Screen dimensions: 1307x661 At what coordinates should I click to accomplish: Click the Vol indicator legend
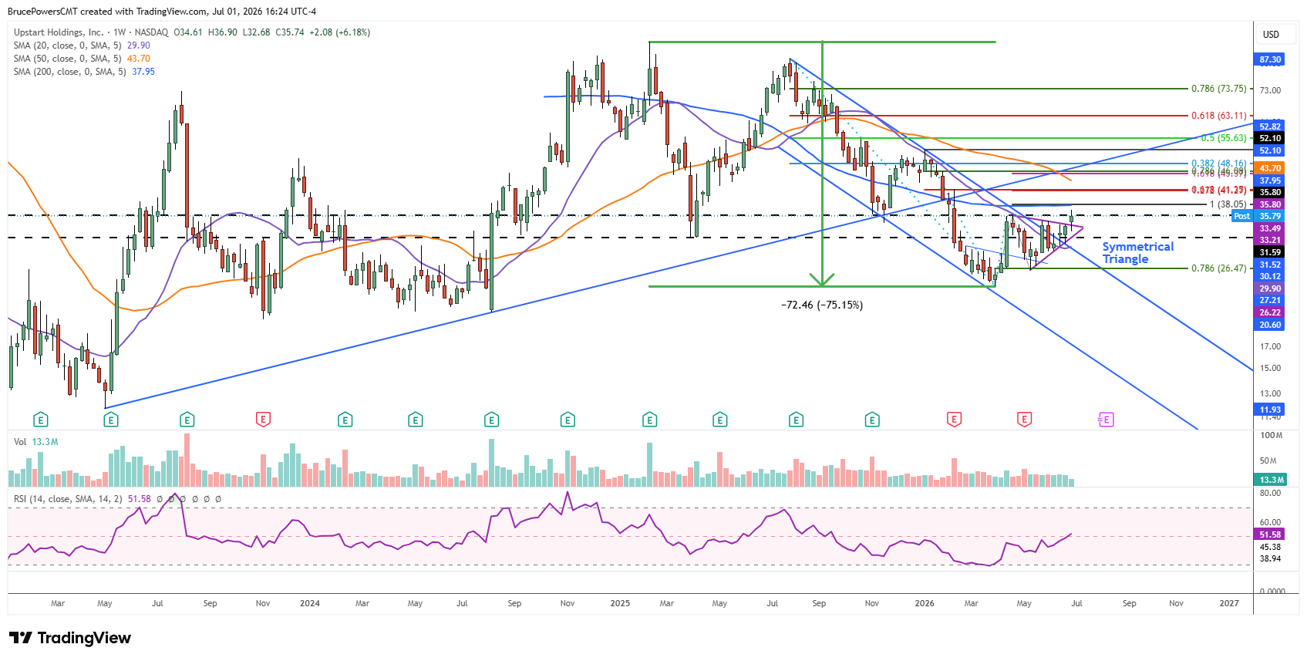(x=36, y=442)
